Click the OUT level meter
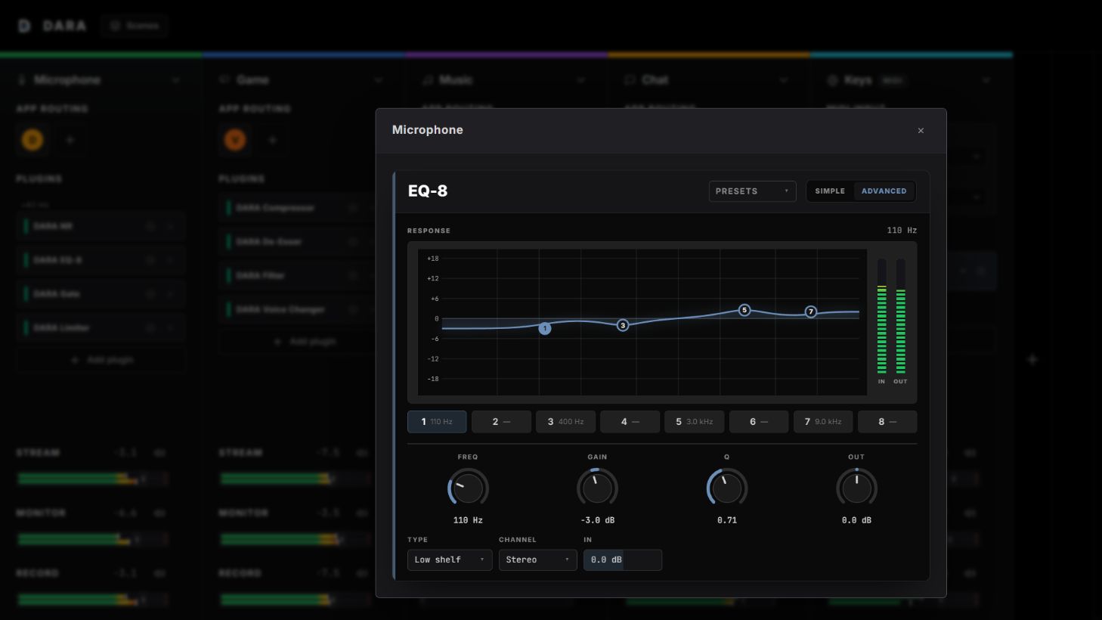 click(x=900, y=316)
